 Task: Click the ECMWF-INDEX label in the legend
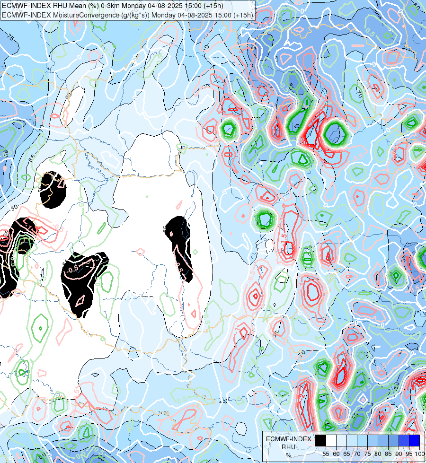point(289,439)
